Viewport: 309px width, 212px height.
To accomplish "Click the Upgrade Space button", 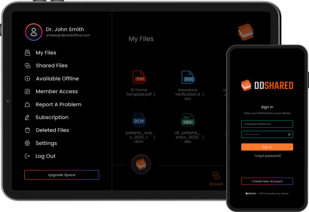I will [62, 175].
